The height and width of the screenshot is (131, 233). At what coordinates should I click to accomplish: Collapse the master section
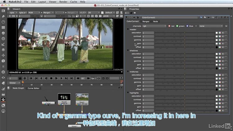point(128,29)
